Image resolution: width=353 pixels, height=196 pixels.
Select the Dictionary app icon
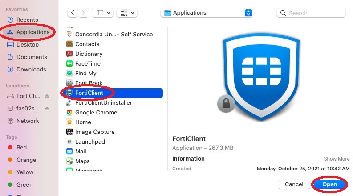click(69, 54)
